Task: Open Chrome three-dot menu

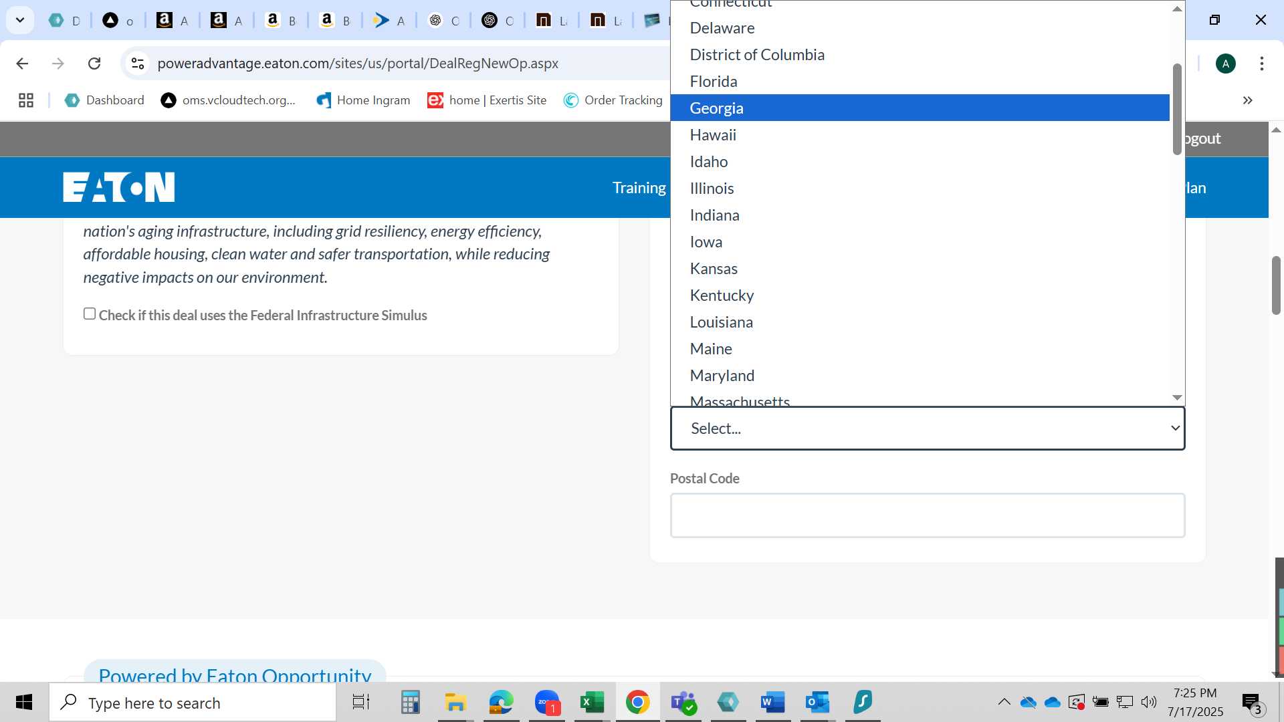Action: 1262,64
